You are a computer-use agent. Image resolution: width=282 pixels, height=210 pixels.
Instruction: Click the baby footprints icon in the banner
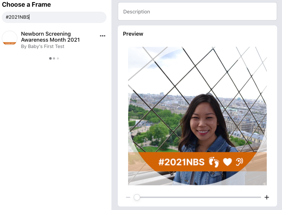[x=214, y=162]
